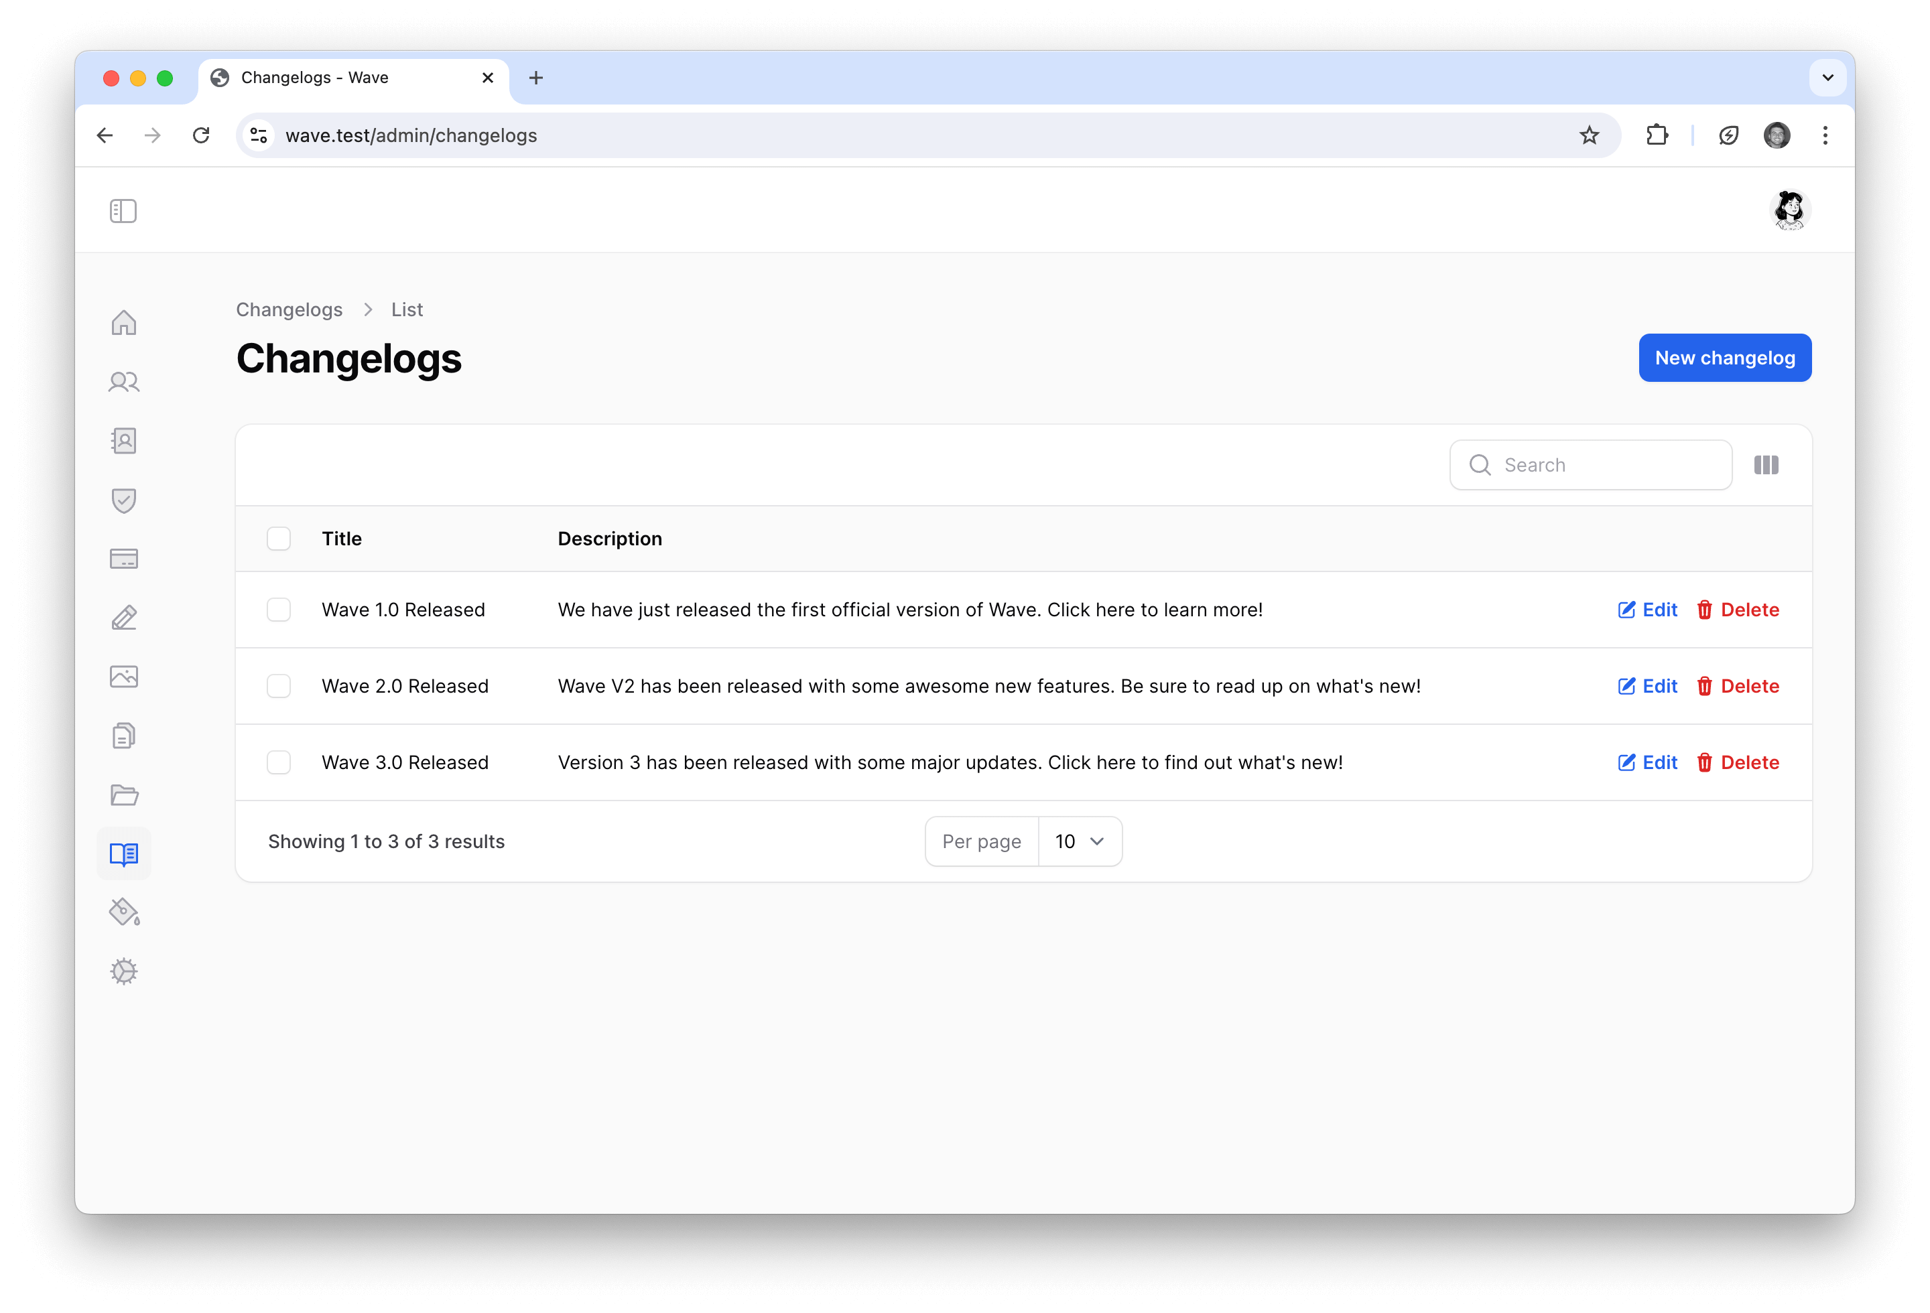Focus the Search input field
1930x1313 pixels.
pyautogui.click(x=1590, y=465)
